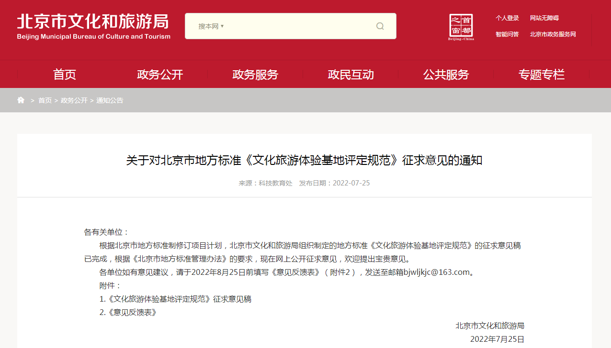Open the 智能问答 link

coord(507,34)
